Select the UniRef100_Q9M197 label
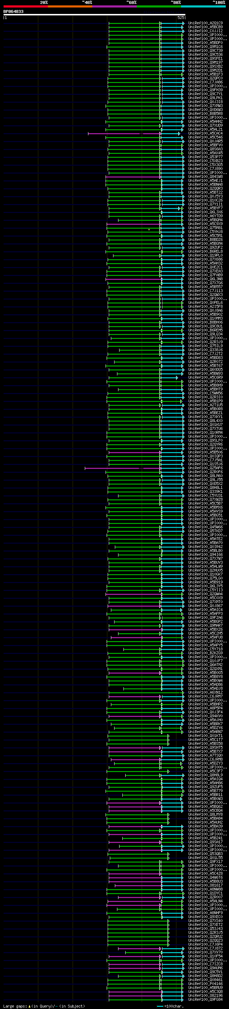Image resolution: width=229 pixels, height=1009 pixels. point(205,62)
